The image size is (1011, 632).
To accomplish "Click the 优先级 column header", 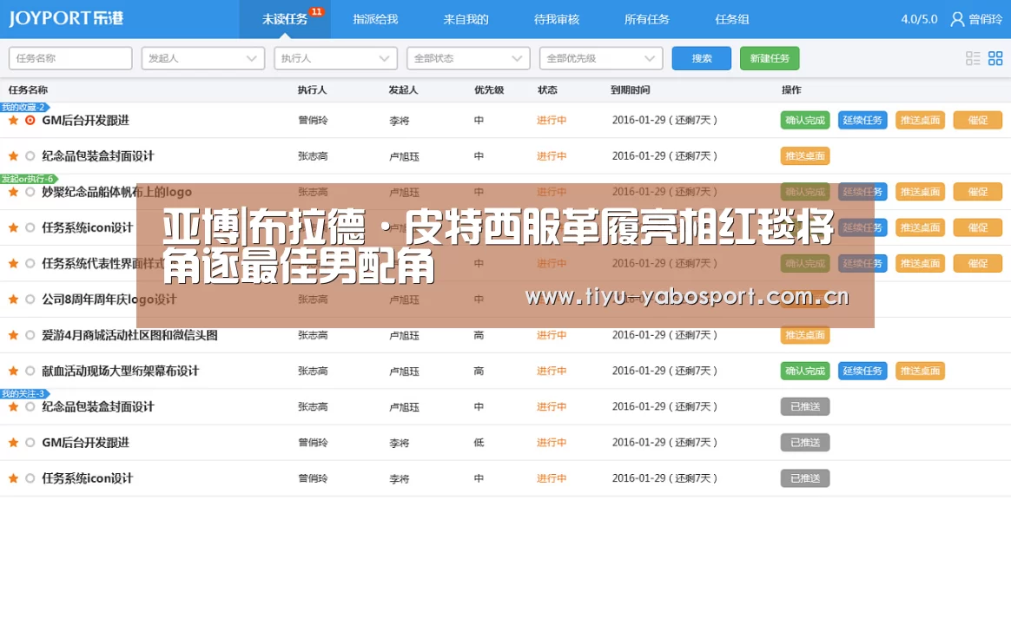I will (489, 90).
